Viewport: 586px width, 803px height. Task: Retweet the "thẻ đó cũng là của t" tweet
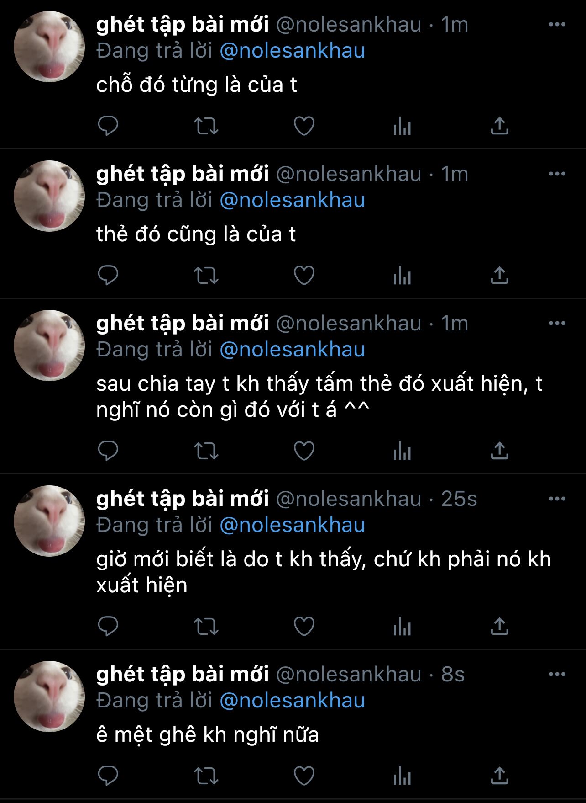[206, 276]
